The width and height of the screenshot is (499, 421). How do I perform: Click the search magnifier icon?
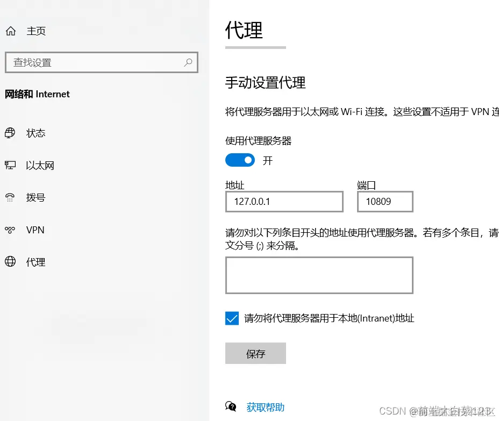[x=188, y=62]
